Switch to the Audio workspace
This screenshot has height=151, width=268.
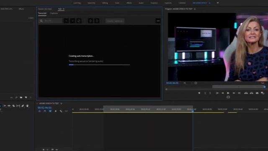(x=141, y=3)
